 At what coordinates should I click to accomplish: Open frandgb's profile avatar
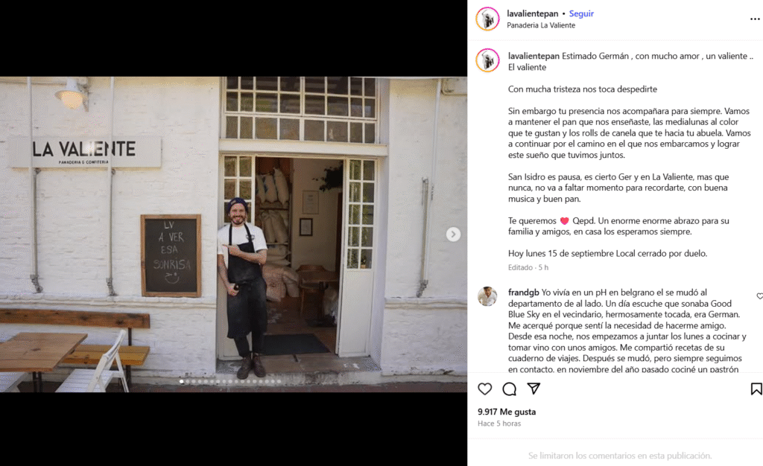[487, 296]
